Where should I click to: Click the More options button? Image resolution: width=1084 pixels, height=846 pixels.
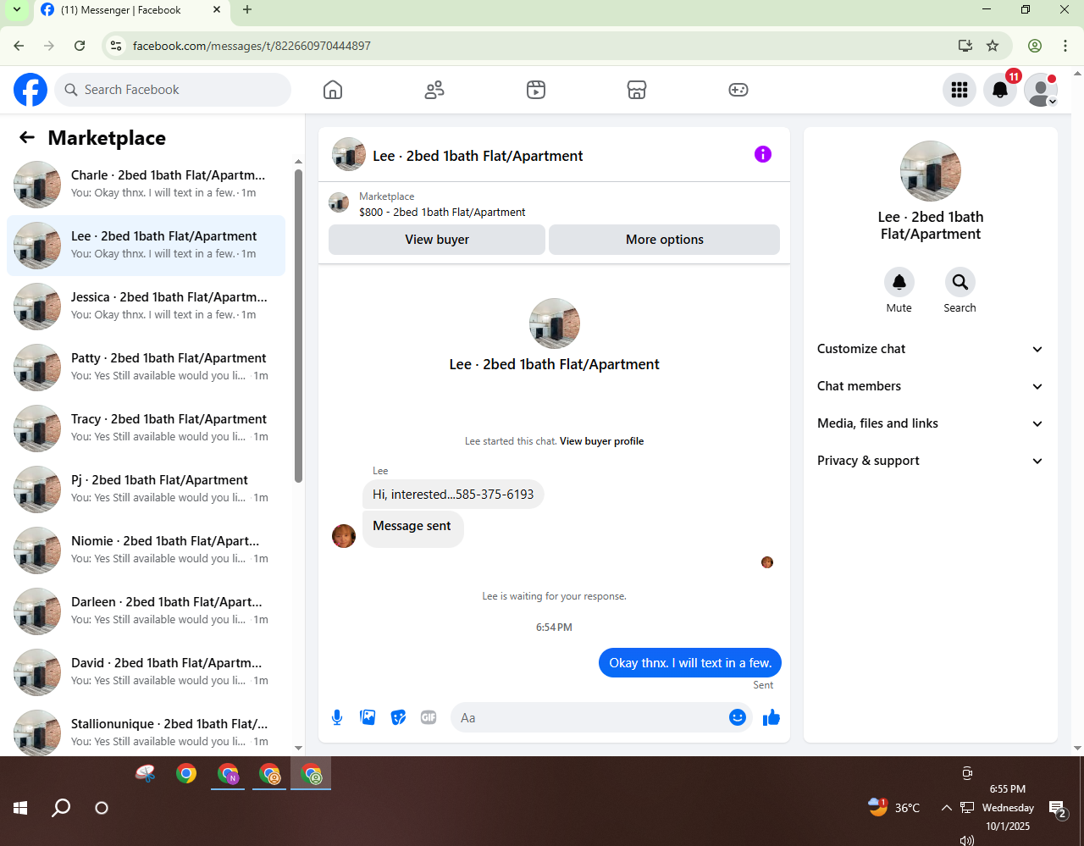coord(665,240)
